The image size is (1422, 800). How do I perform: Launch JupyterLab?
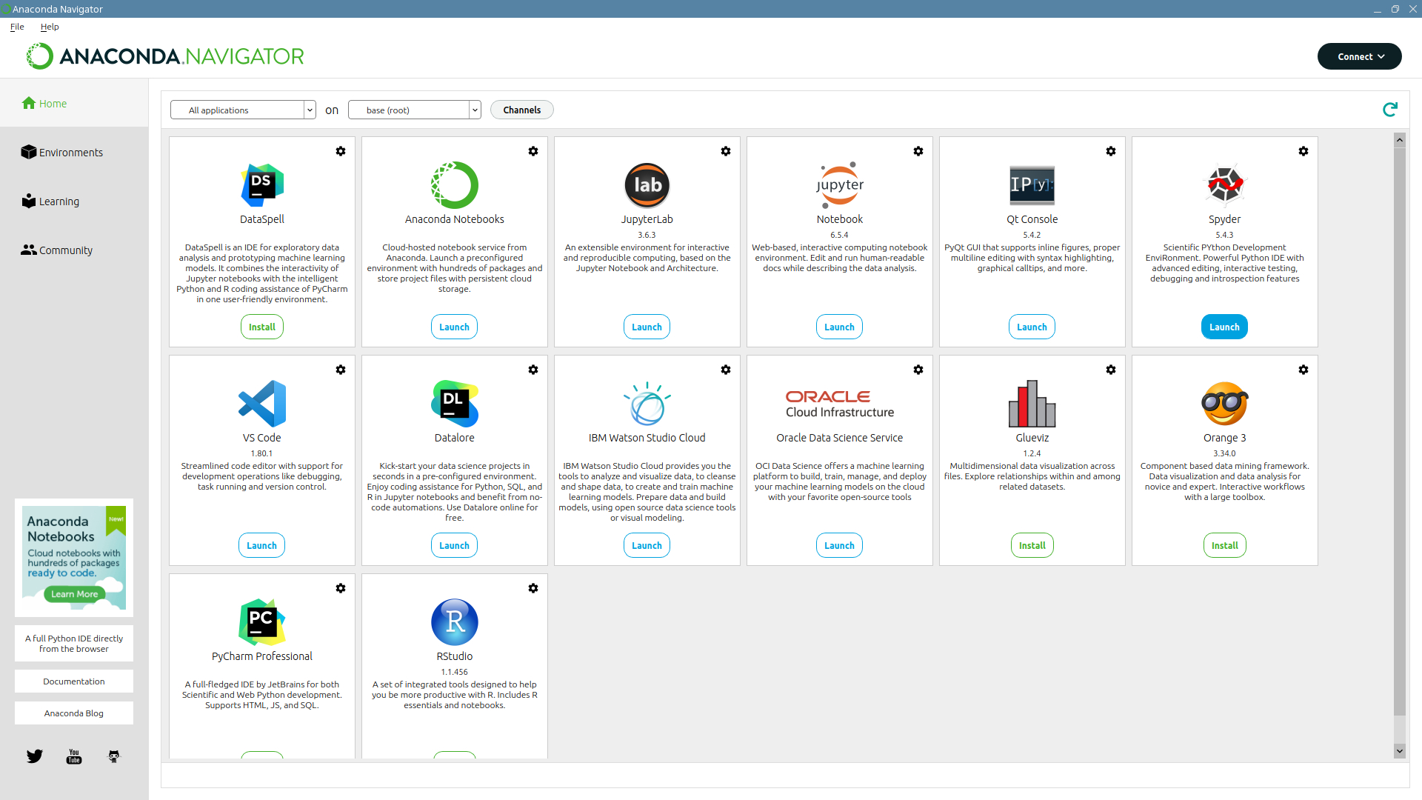coord(647,327)
